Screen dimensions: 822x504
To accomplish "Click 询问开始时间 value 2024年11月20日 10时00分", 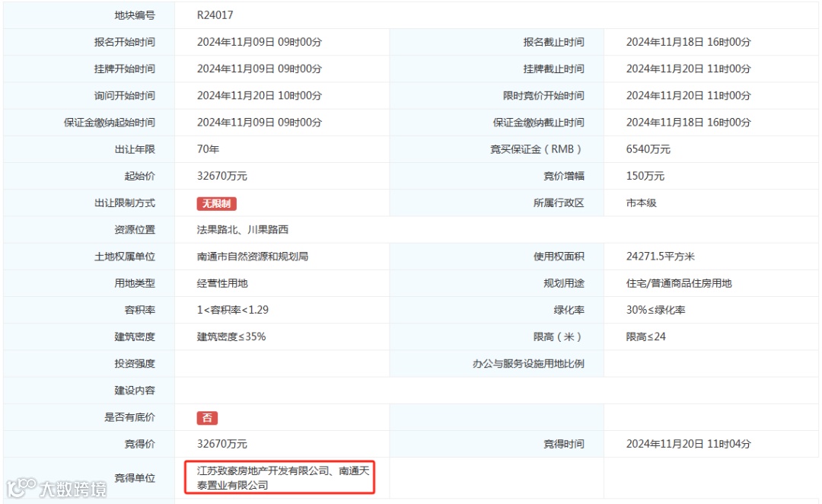I will [x=260, y=95].
